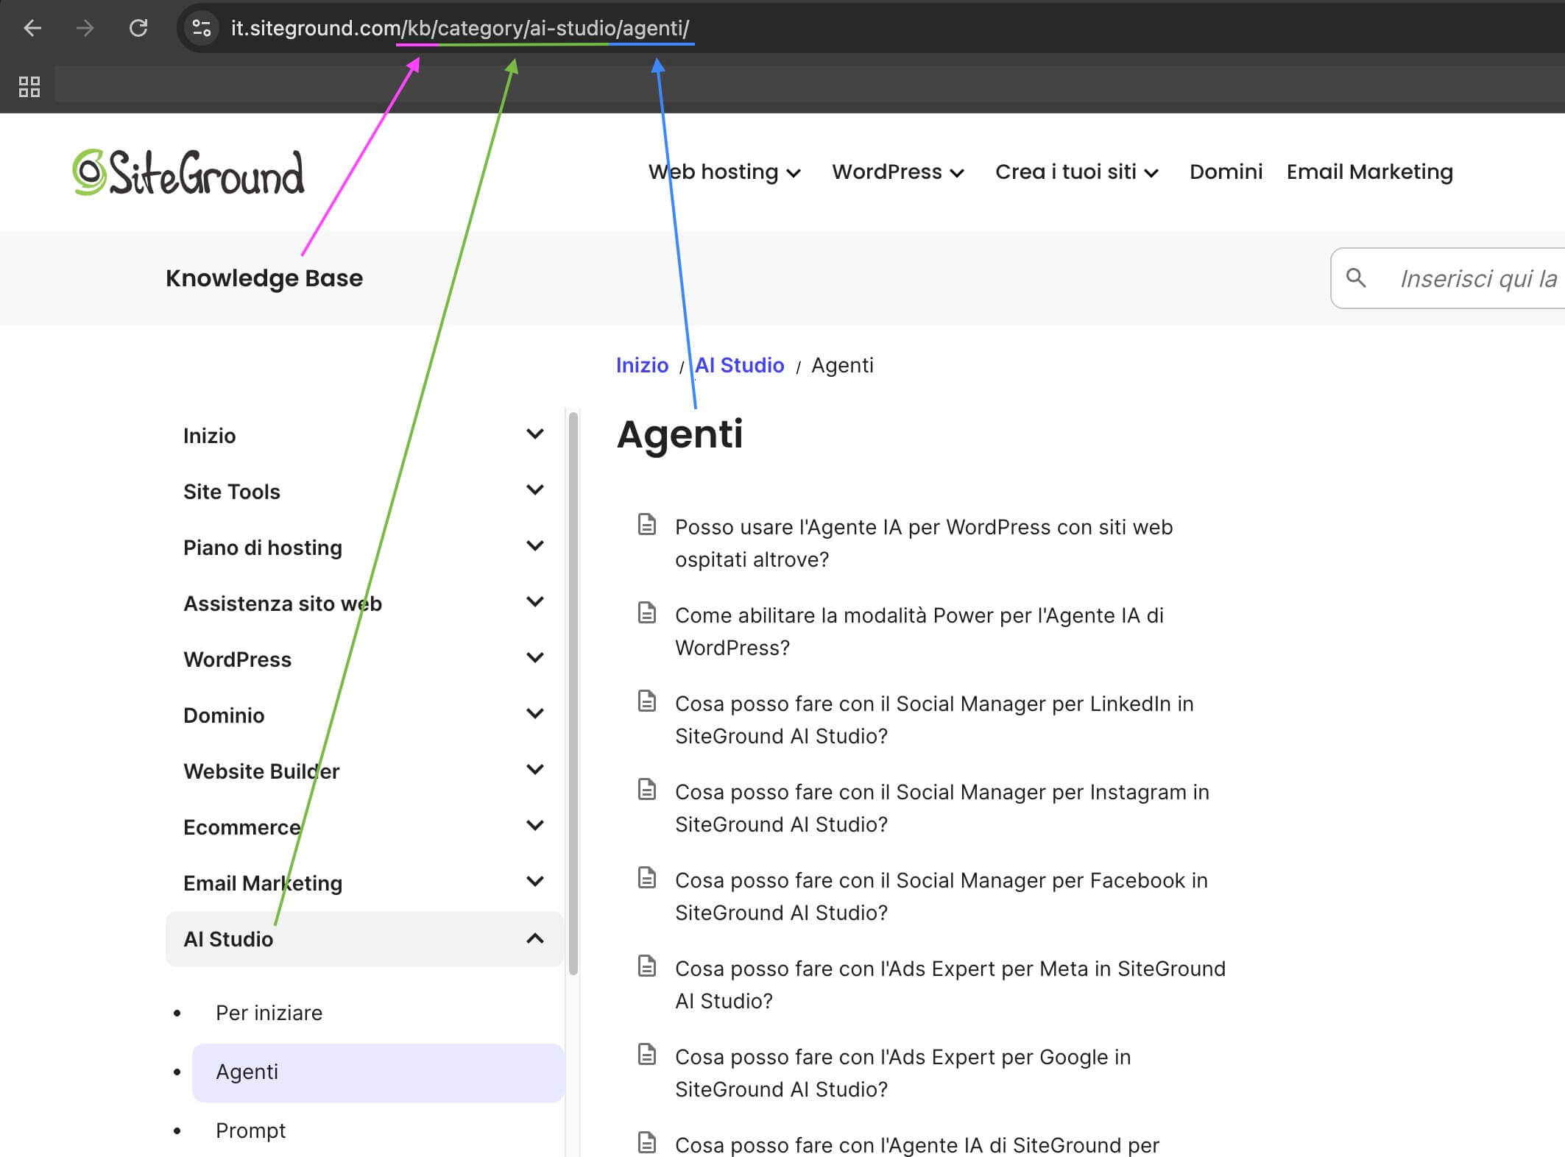Open the site information icon in address bar
The width and height of the screenshot is (1565, 1157).
pyautogui.click(x=200, y=28)
